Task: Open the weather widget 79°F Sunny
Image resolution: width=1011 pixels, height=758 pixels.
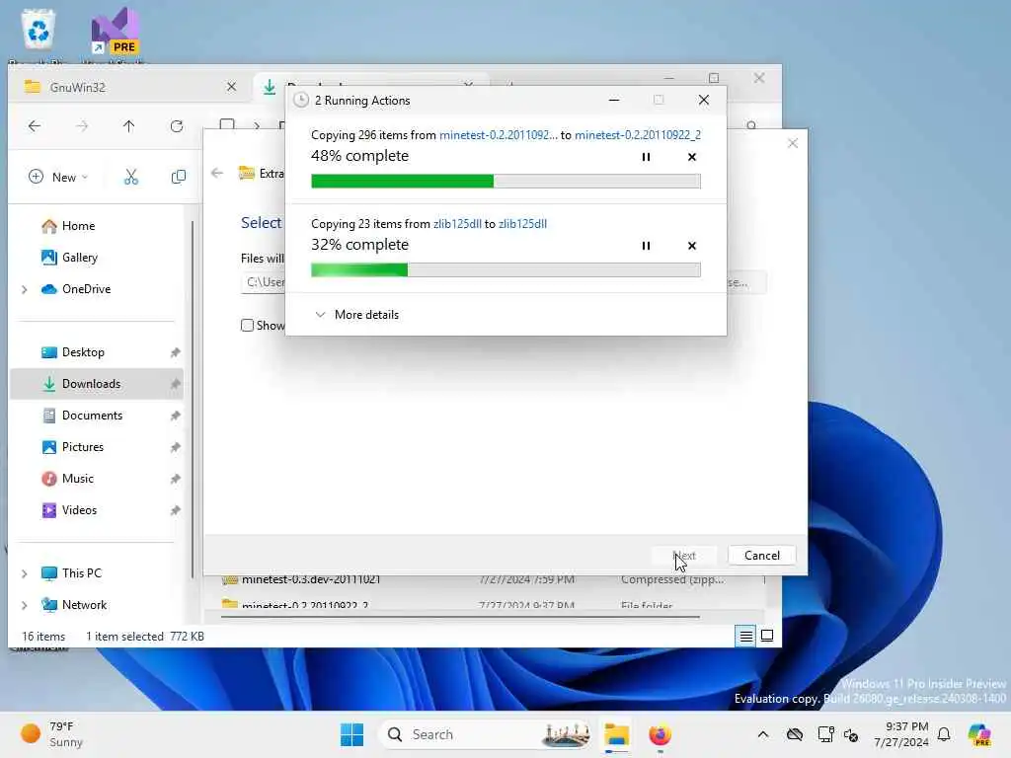Action: (x=51, y=734)
